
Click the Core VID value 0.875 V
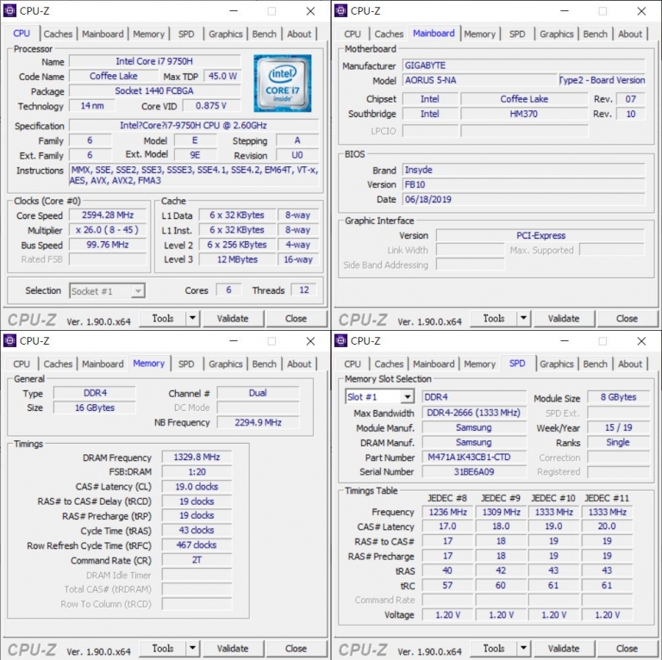pos(211,105)
